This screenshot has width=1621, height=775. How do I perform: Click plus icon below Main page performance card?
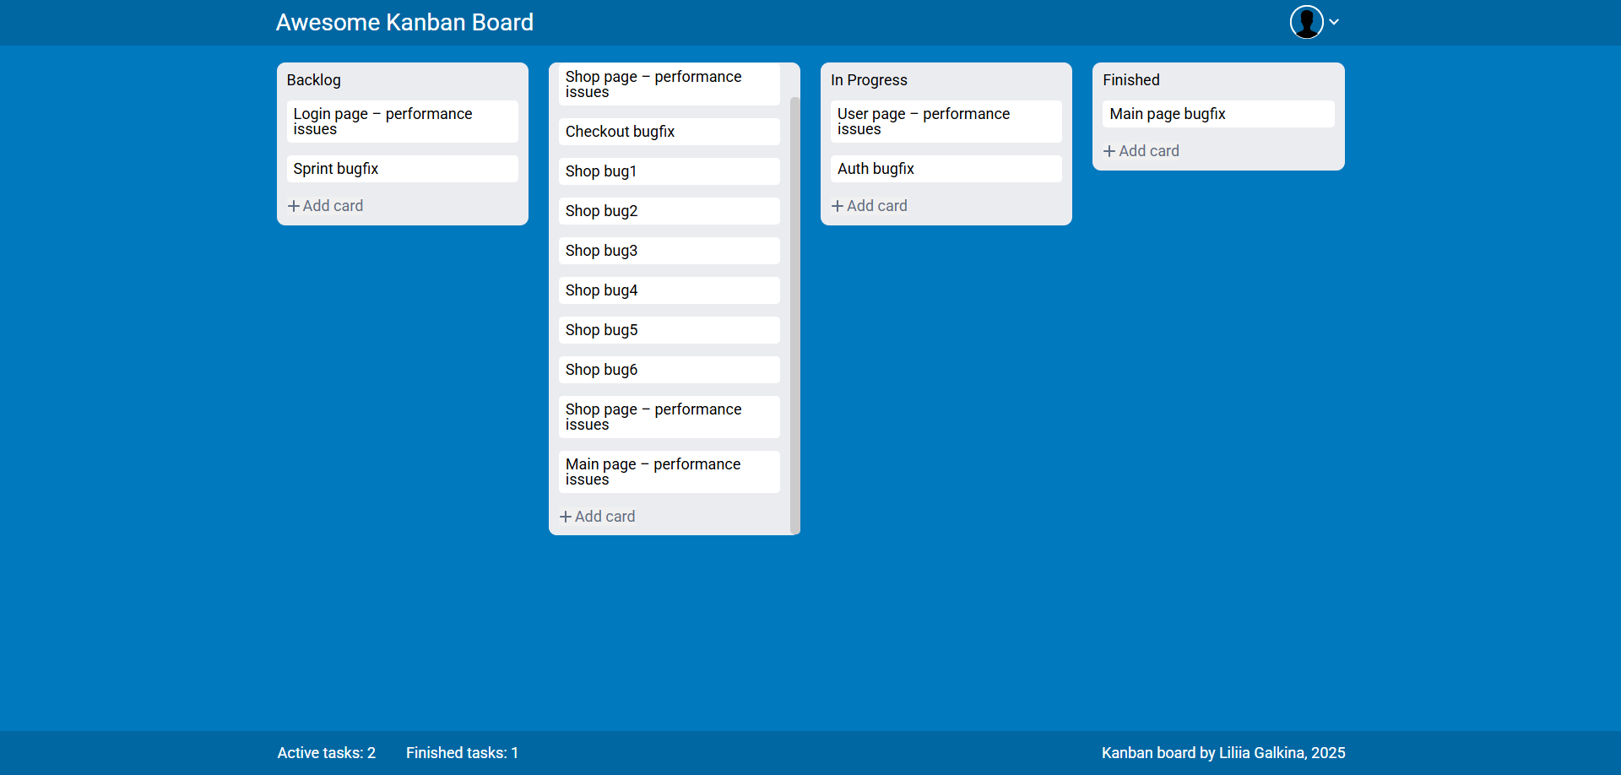tap(566, 517)
